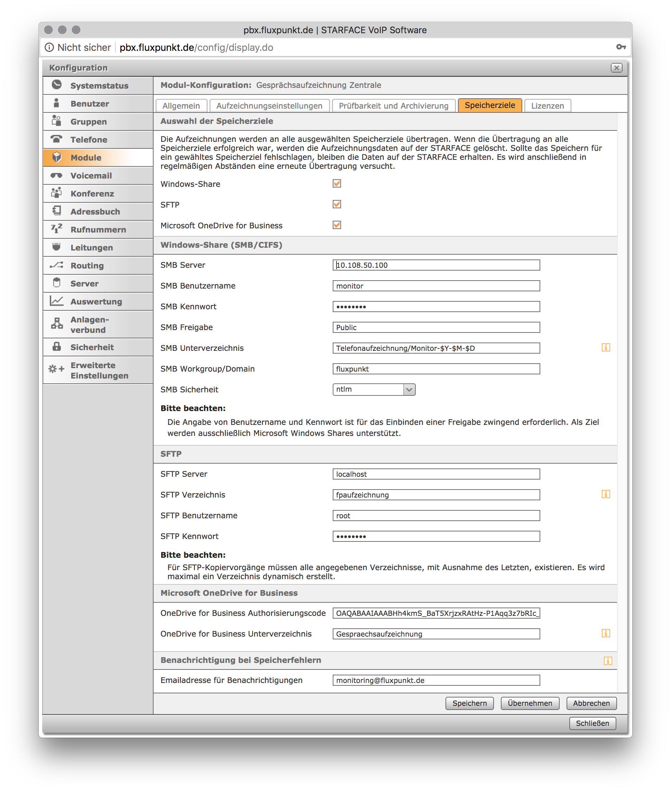
Task: Click the OneDrive Authorisierungscode field
Action: [x=436, y=613]
